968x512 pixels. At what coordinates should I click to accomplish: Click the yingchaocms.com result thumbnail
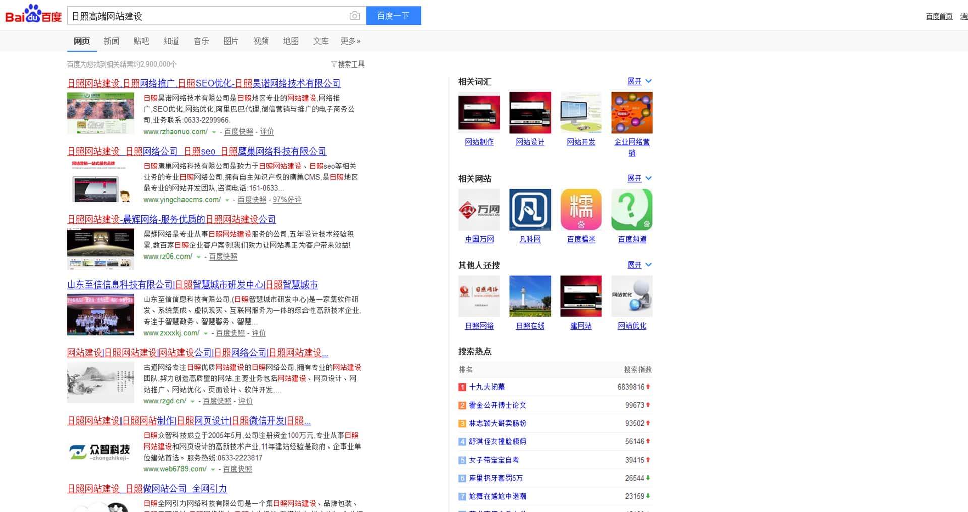tap(100, 181)
